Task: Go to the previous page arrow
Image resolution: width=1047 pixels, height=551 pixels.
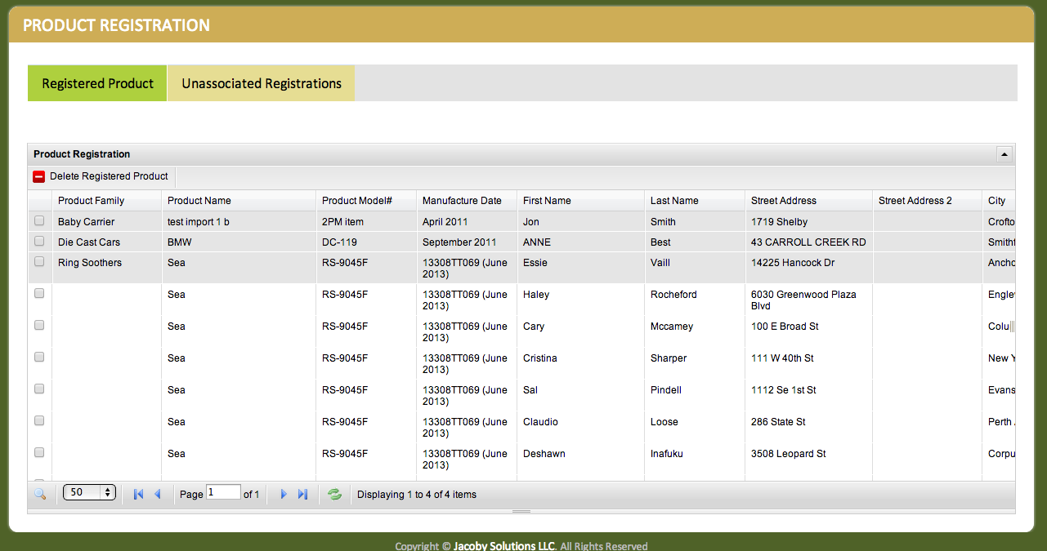Action: (158, 494)
